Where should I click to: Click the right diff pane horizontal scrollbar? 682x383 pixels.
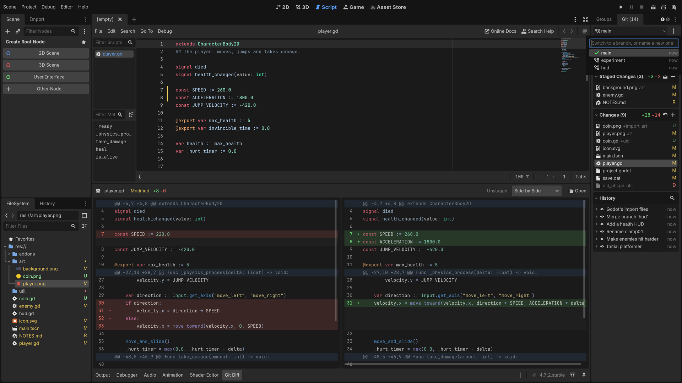pyautogui.click(x=463, y=364)
